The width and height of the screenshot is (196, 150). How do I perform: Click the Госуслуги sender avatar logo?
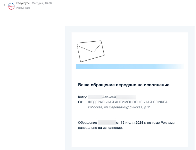point(11,6)
